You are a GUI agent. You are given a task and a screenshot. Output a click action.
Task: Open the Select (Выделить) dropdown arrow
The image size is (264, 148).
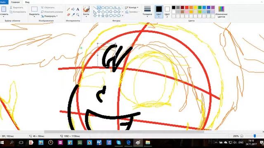tap(34, 17)
